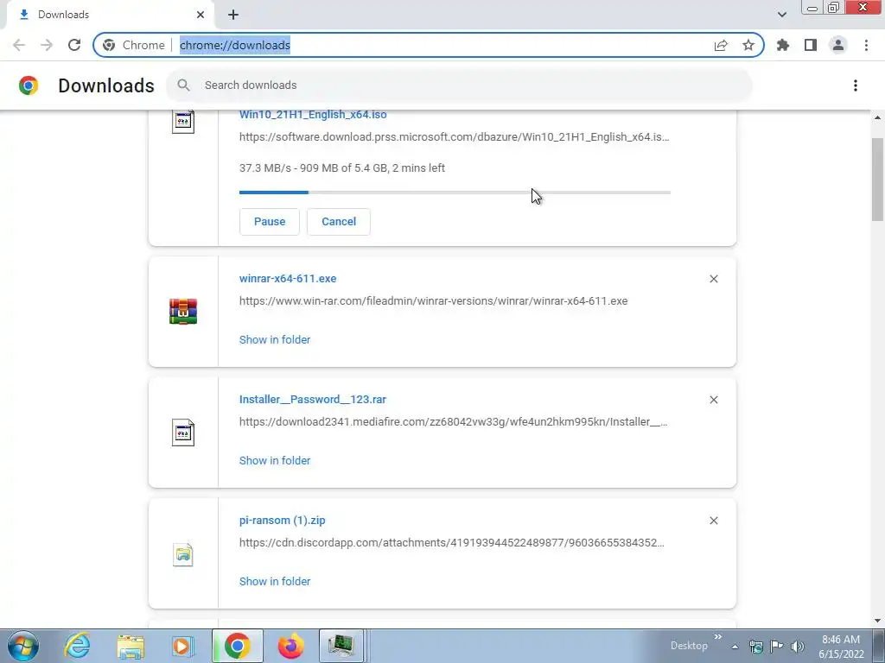Viewport: 885px width, 663px height.
Task: Pause the Win10 ISO download
Action: click(270, 222)
